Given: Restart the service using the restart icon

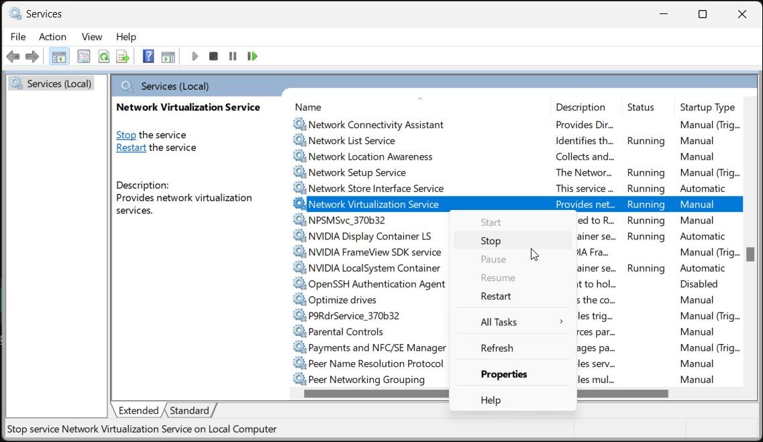Looking at the screenshot, I should [252, 56].
